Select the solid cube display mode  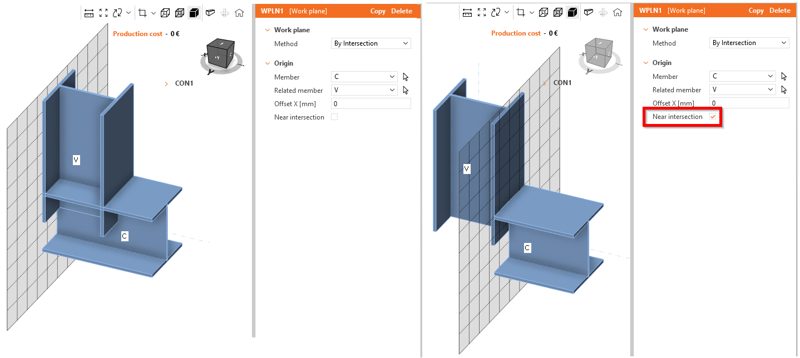pyautogui.click(x=194, y=12)
